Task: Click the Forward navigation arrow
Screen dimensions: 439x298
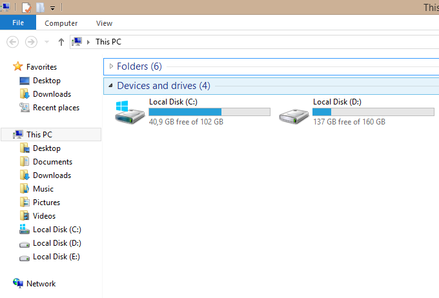Action: 31,42
